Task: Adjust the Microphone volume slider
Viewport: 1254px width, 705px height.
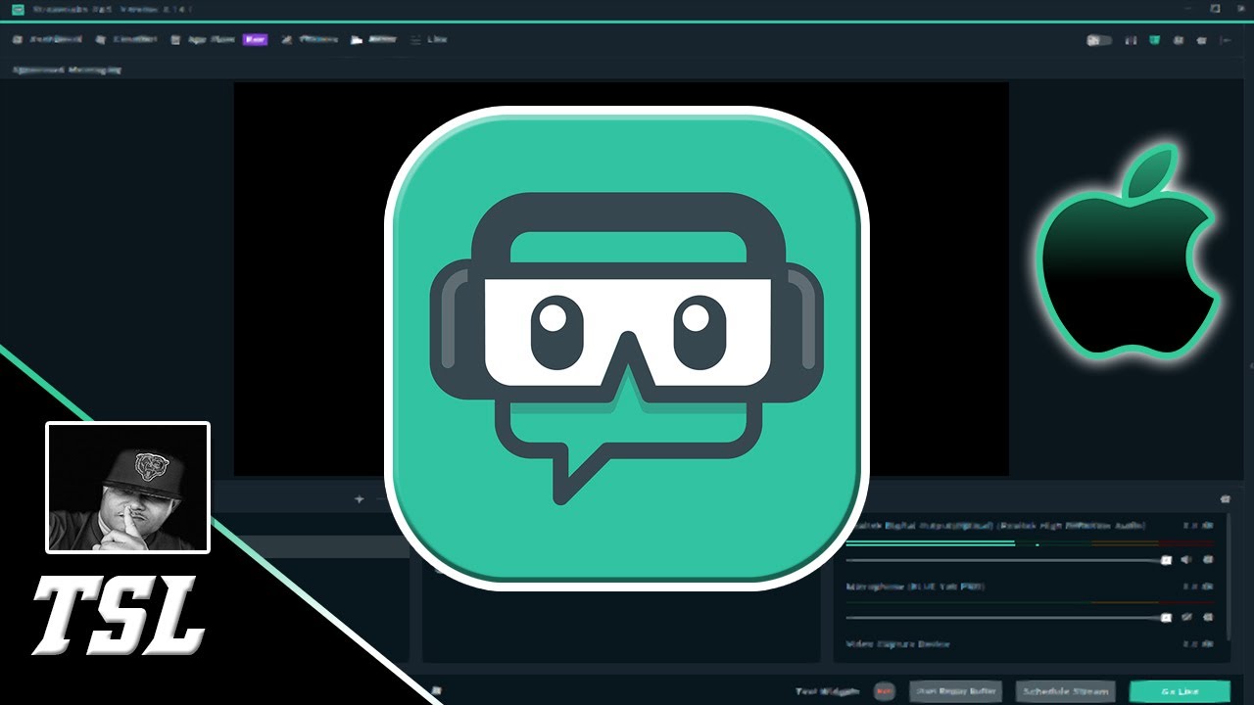Action: click(1007, 618)
